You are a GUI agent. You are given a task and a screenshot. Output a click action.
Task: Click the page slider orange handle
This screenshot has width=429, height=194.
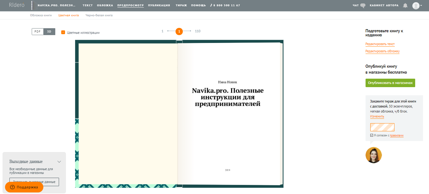(x=179, y=31)
